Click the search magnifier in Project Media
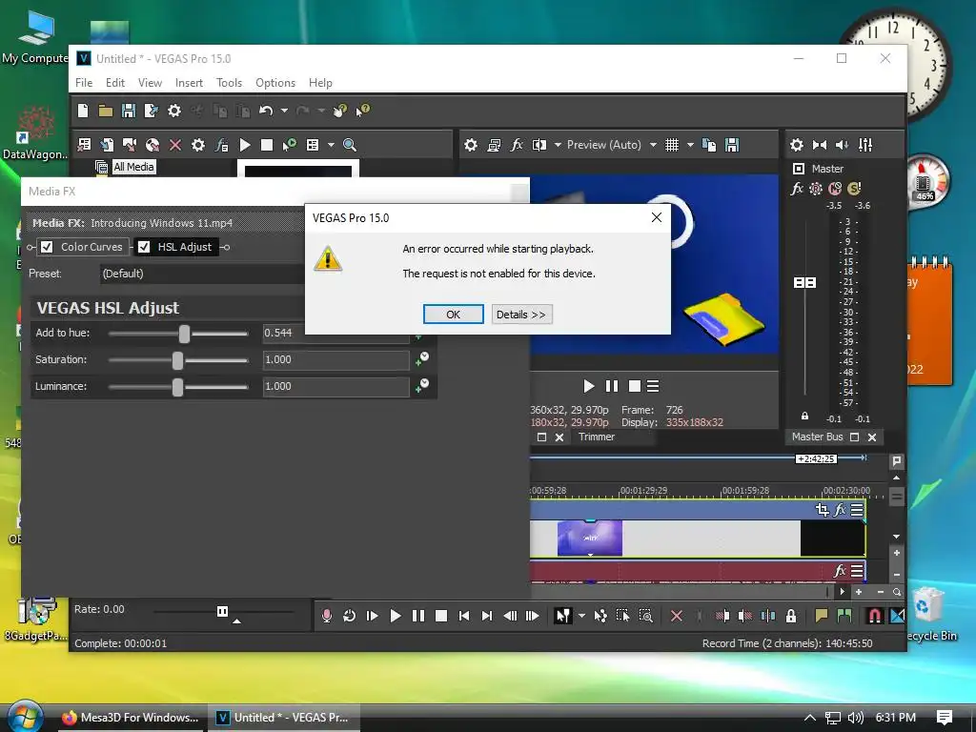Viewport: 976px width, 732px height. [350, 145]
